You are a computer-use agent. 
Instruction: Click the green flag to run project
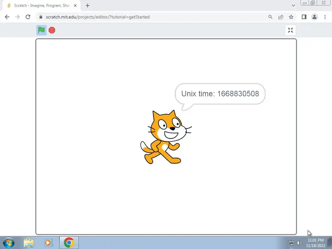coord(41,30)
